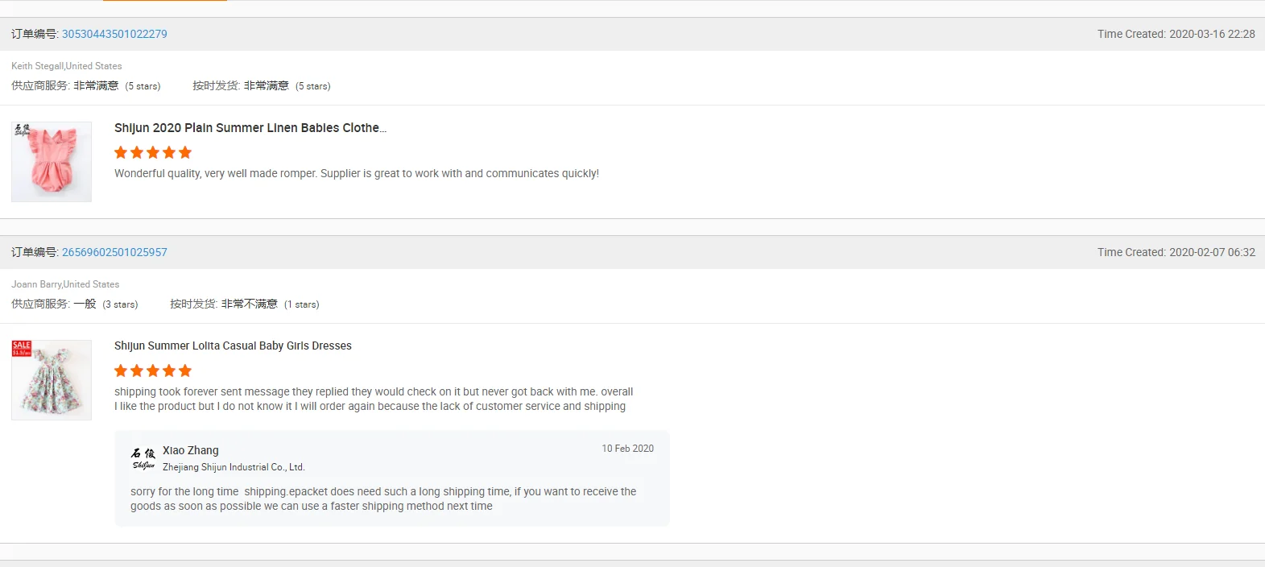
Task: Click the Shijun watermark on the romper image
Action: [23, 129]
